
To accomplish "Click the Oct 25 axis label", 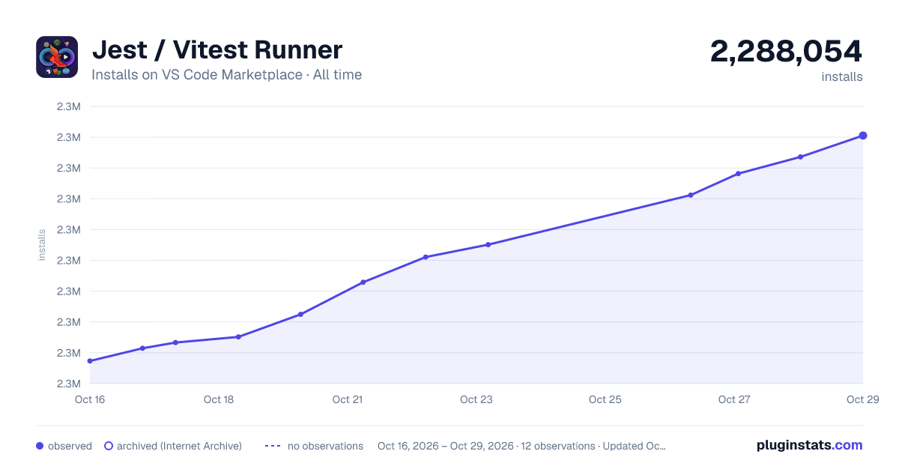I will pos(605,399).
